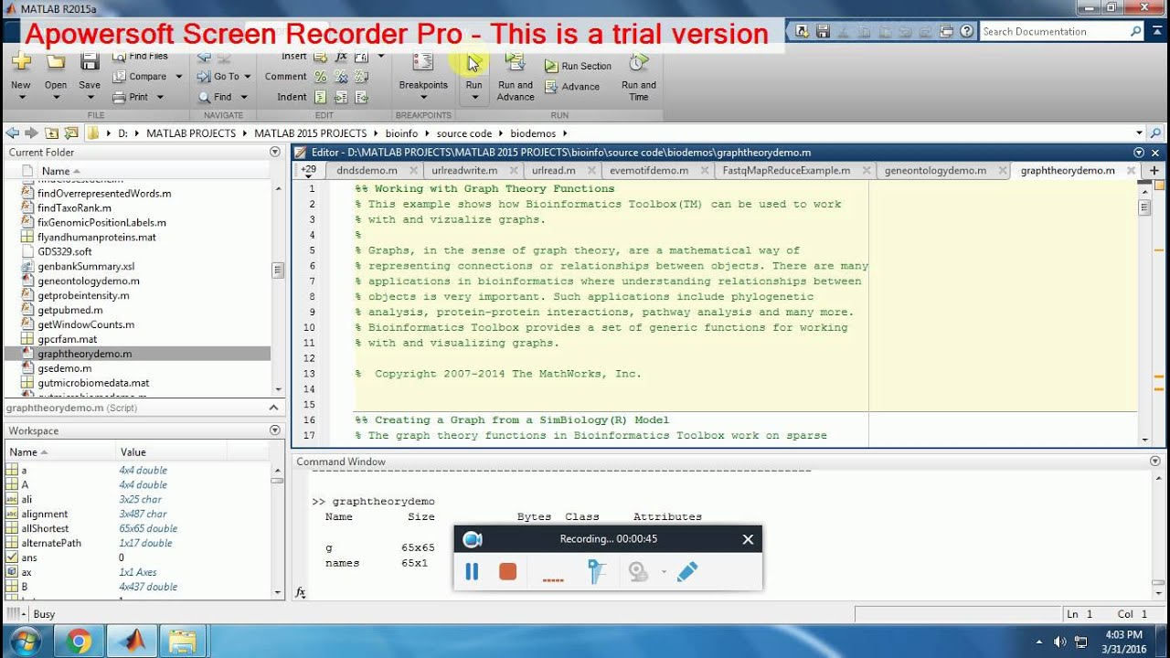
Task: Open the Run dropdown arrow
Action: (x=473, y=97)
